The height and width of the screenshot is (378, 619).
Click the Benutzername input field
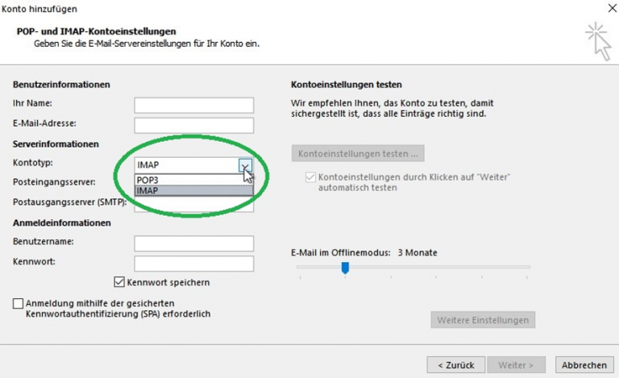pos(193,243)
